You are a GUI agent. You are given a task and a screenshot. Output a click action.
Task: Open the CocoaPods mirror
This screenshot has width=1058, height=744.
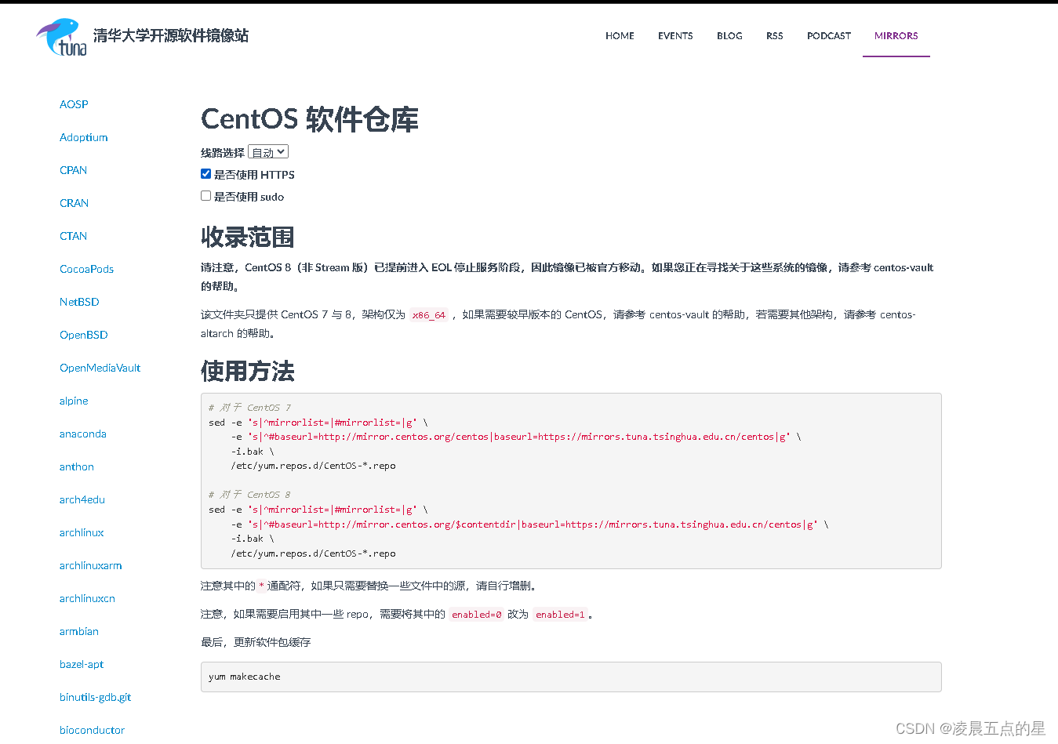pos(86,269)
